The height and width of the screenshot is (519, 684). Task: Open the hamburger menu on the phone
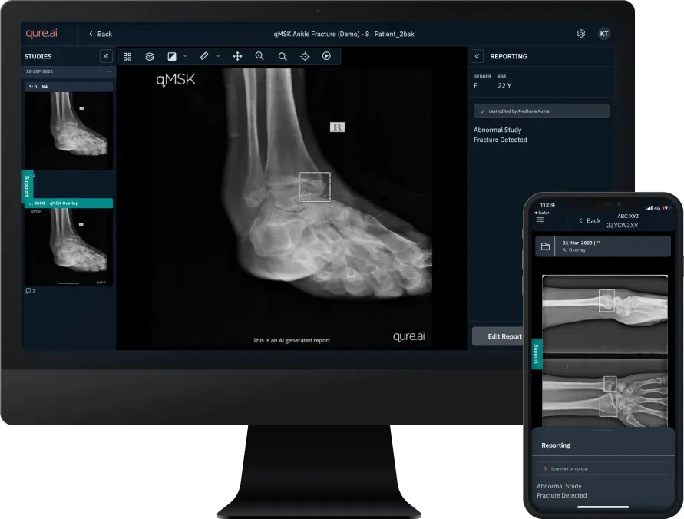click(x=540, y=220)
